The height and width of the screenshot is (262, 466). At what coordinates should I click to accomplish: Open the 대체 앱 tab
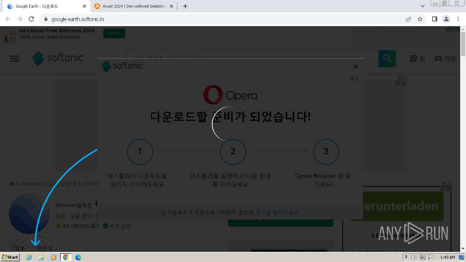point(45,248)
